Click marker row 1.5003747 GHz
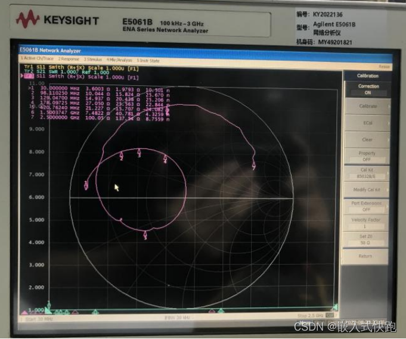This screenshot has height=339, width=406. pos(99,113)
